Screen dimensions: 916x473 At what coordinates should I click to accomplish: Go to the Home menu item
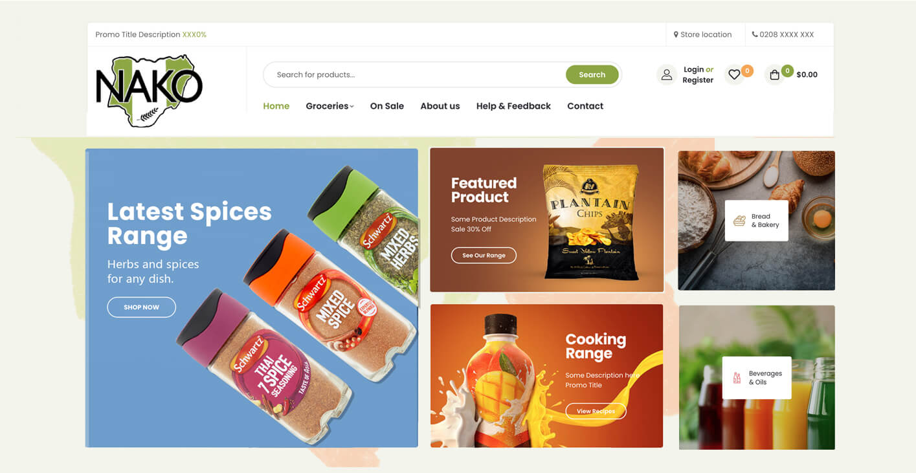[276, 106]
